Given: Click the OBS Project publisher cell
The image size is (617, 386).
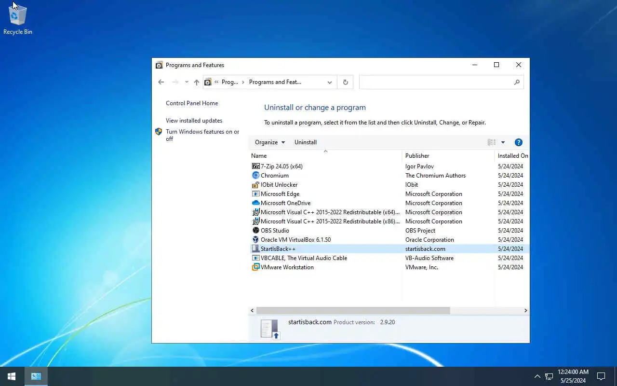Looking at the screenshot, I should tap(420, 231).
